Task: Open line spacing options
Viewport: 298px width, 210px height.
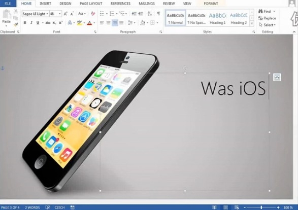Action: (131, 23)
